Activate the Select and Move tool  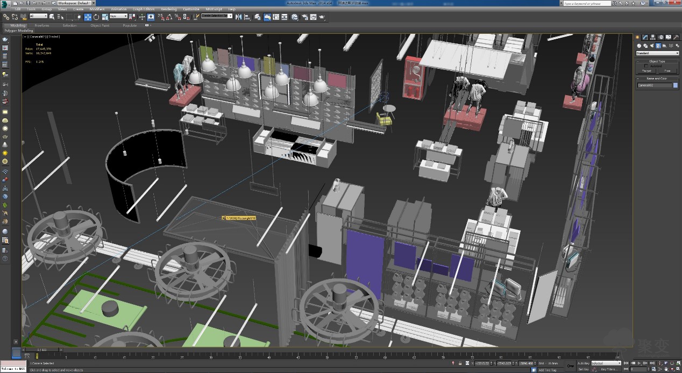click(x=88, y=17)
